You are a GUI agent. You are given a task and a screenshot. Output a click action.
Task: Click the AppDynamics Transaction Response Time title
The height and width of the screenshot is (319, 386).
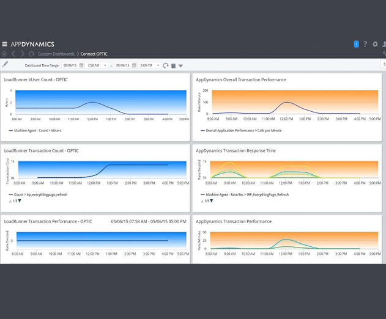click(236, 151)
